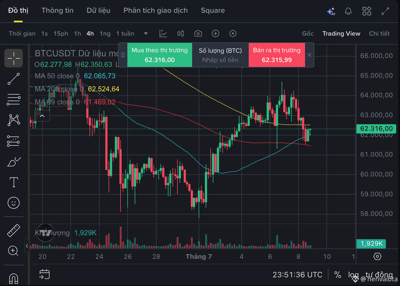Select the crosshair cursor tool

14,58
